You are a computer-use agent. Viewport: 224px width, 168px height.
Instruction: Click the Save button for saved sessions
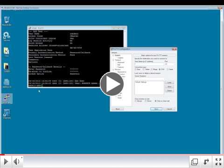coord(169,87)
